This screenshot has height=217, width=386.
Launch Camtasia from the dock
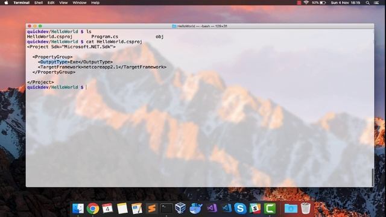click(270, 209)
